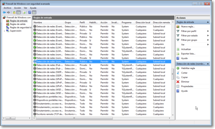The height and width of the screenshot is (129, 215).
Task: Click the Actualizar refresh icon
Action: (178, 49)
